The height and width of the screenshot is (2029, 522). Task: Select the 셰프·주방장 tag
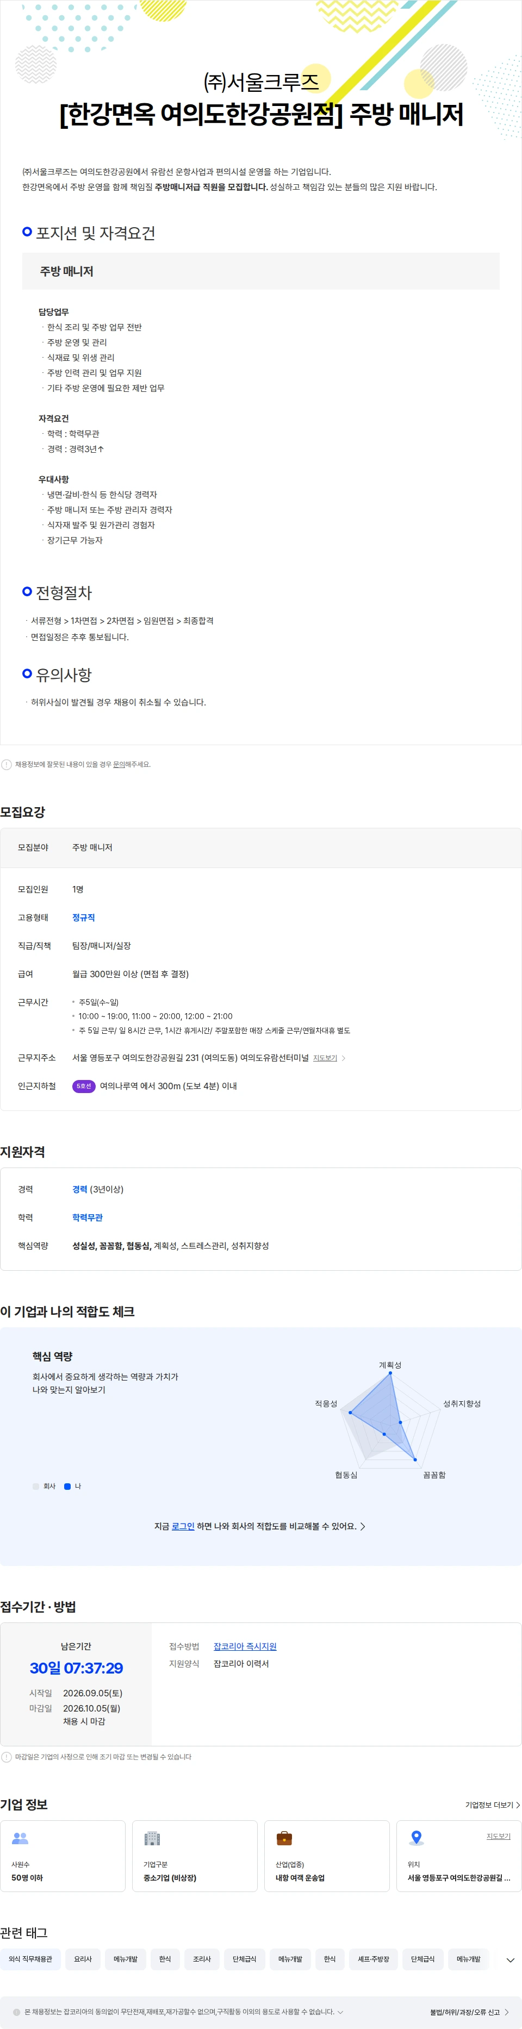(x=374, y=1959)
